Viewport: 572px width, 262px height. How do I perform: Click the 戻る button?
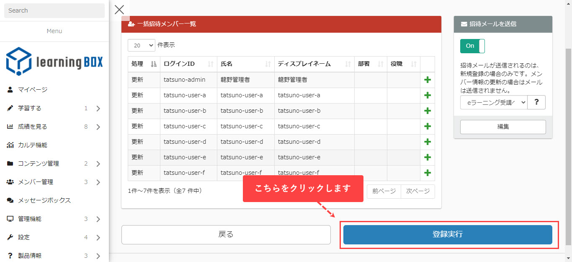(x=226, y=234)
